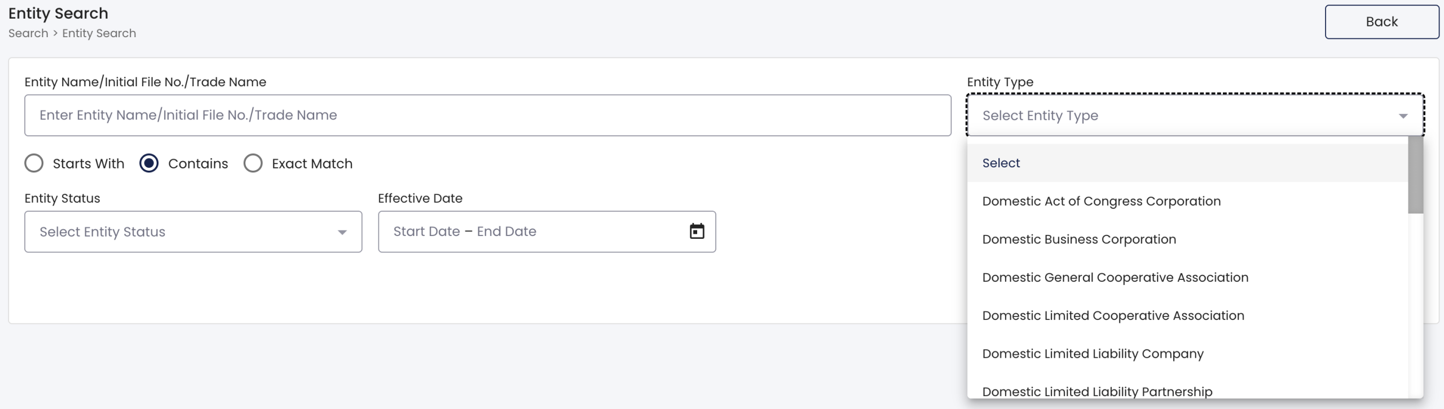The width and height of the screenshot is (1444, 409).
Task: Click the Entity Type dropdown arrow
Action: pyautogui.click(x=1403, y=116)
